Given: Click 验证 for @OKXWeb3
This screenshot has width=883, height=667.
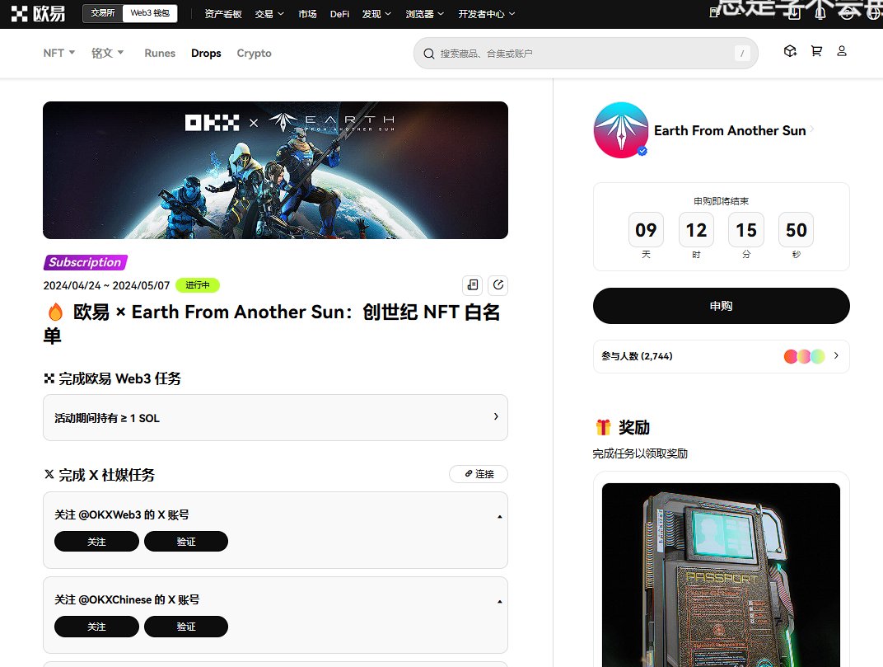Looking at the screenshot, I should point(186,542).
